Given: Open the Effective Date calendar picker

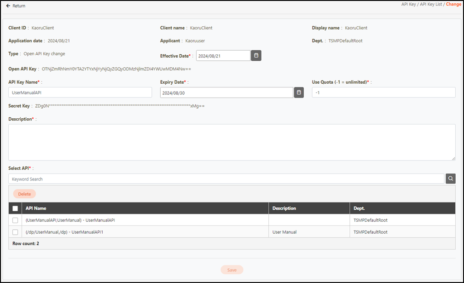Looking at the screenshot, I should tap(256, 56).
